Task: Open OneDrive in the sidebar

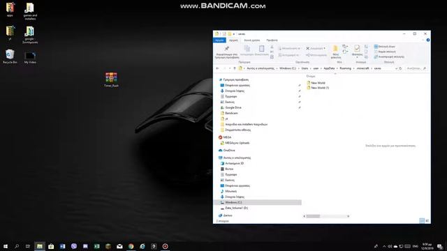Action: (x=226, y=151)
